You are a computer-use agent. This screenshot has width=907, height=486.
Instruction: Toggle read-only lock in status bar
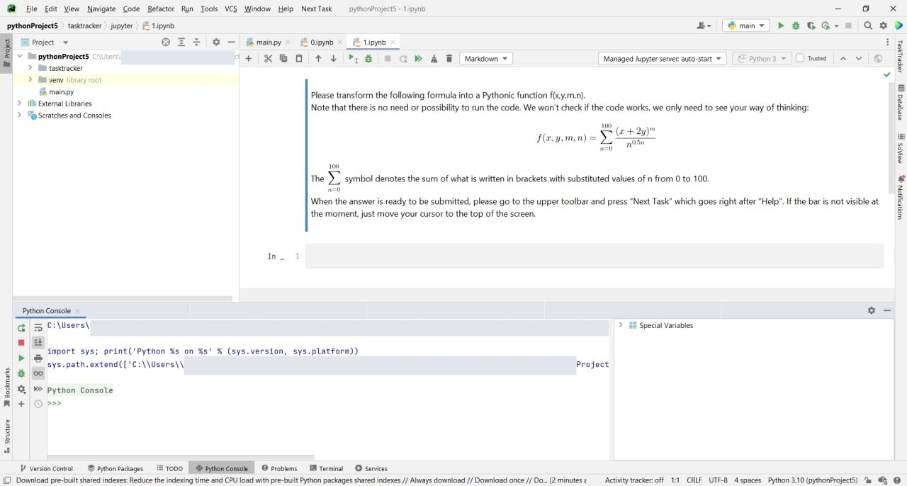[x=868, y=480]
